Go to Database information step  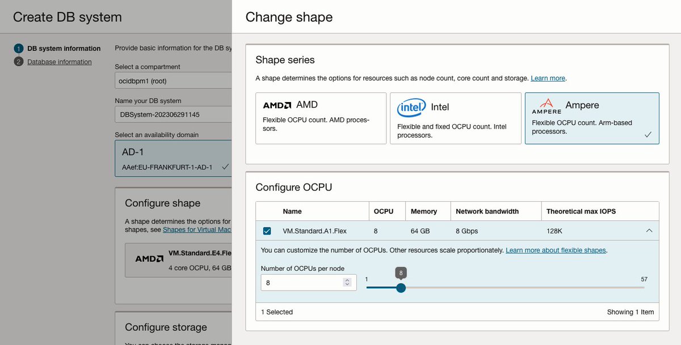(x=59, y=62)
